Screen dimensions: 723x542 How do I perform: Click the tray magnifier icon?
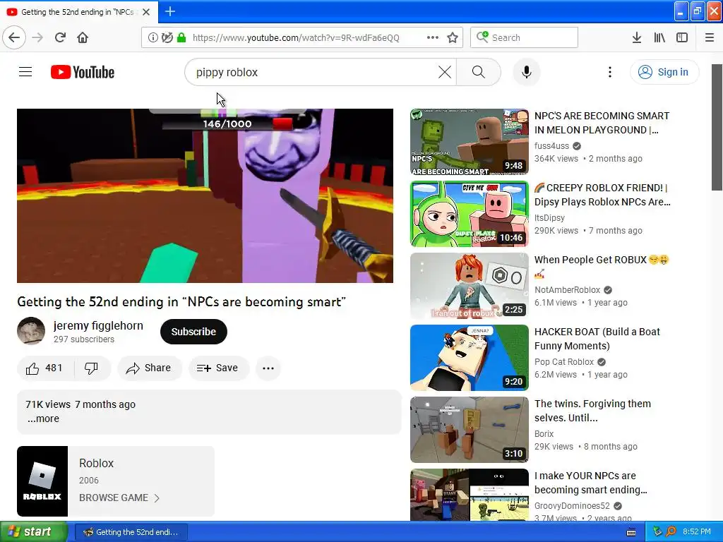(x=671, y=531)
